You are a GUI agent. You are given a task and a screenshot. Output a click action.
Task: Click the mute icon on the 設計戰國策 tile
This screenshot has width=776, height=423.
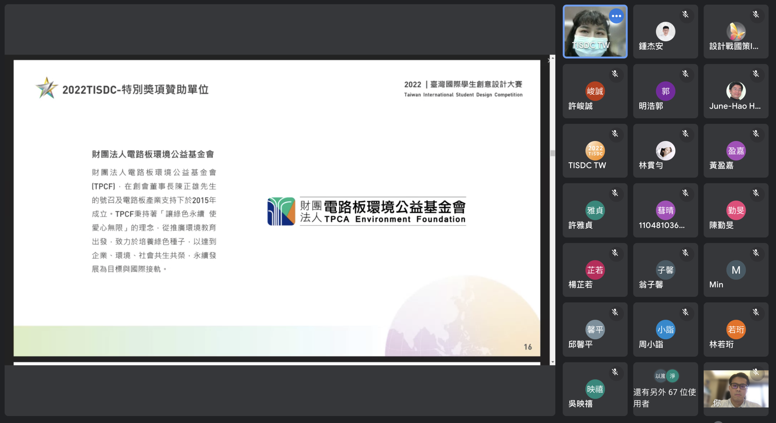point(756,14)
